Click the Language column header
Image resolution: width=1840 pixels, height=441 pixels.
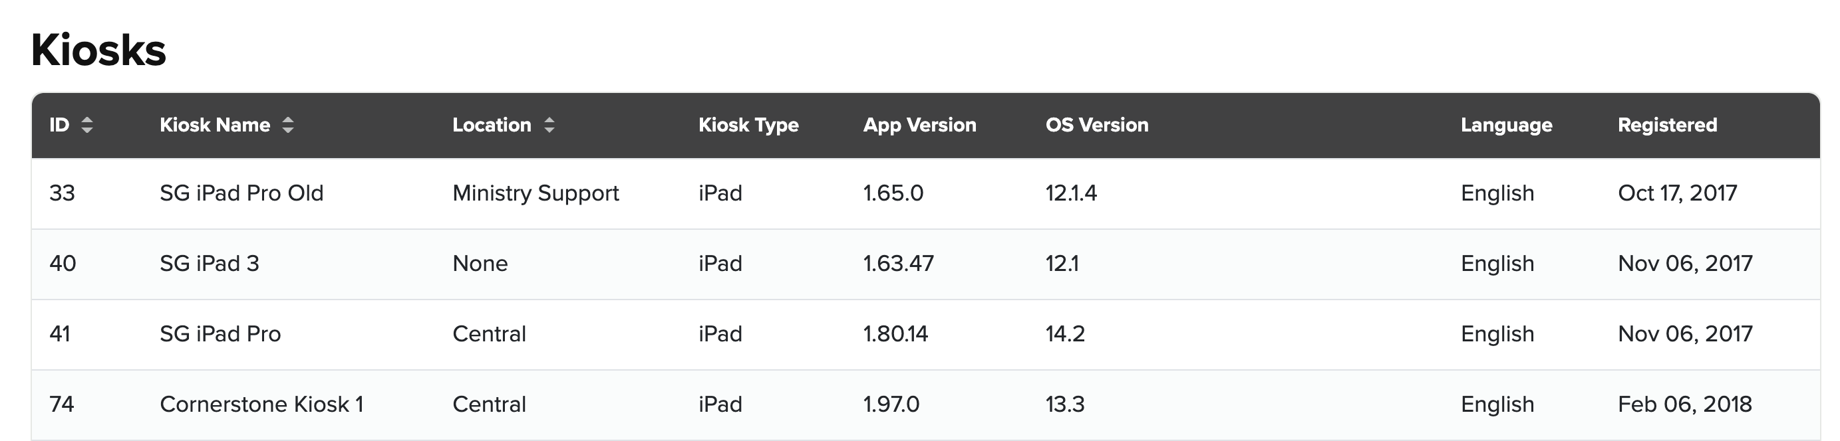pyautogui.click(x=1505, y=125)
